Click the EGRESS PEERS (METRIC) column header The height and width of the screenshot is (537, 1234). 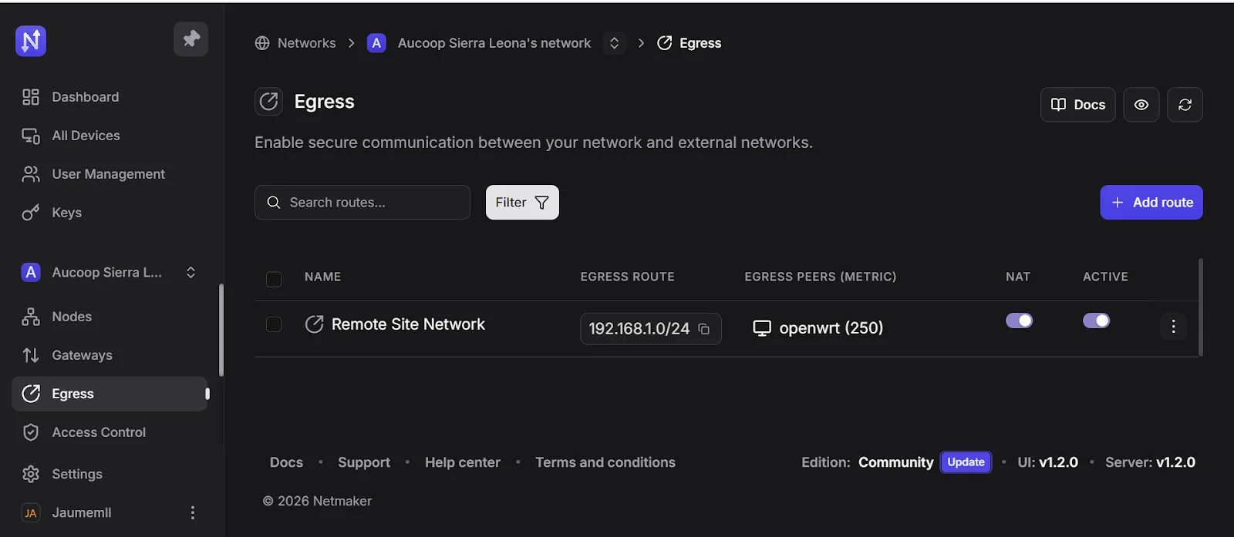click(x=820, y=277)
